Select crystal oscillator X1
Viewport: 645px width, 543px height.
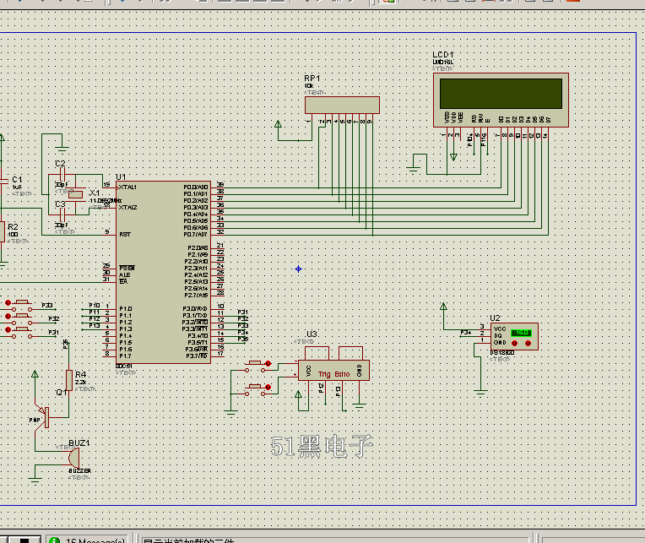[x=76, y=194]
